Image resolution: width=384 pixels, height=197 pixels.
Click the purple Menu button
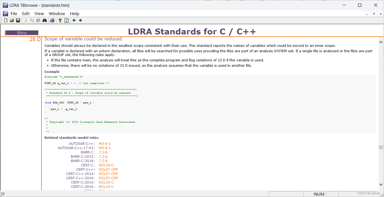[x=22, y=33]
